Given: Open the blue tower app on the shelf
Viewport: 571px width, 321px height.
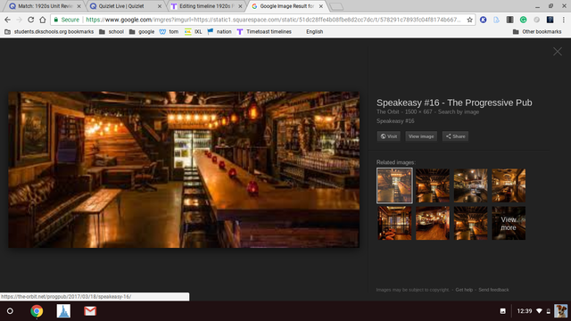Looking at the screenshot, I should pyautogui.click(x=63, y=311).
